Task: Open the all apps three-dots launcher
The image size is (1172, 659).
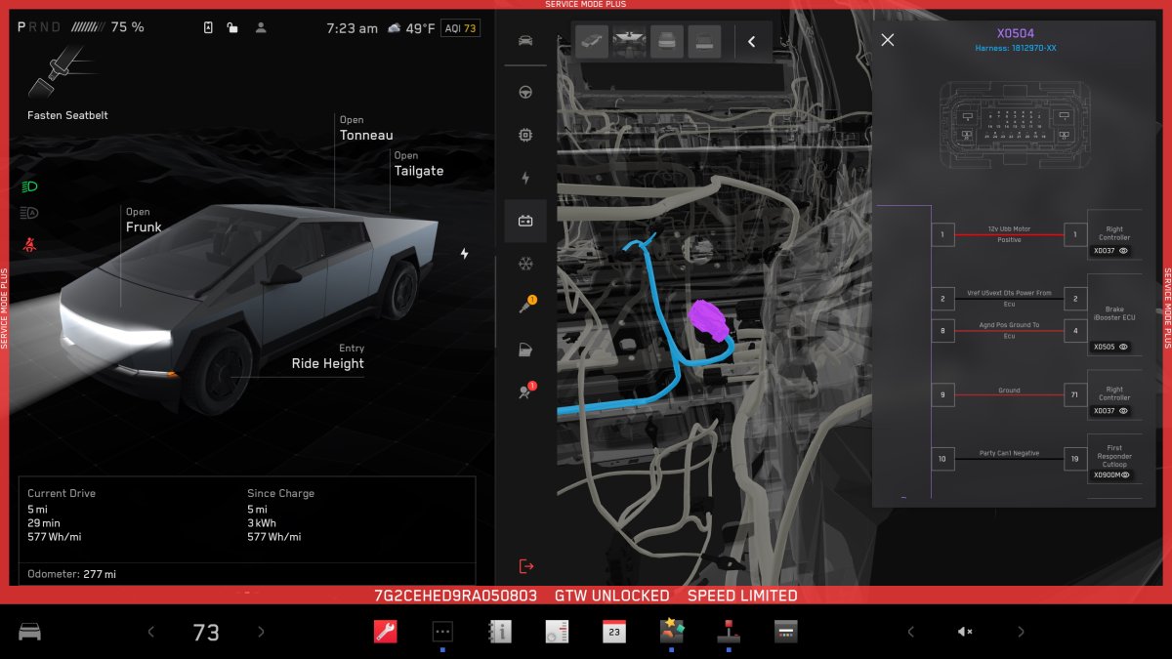Action: (x=442, y=632)
